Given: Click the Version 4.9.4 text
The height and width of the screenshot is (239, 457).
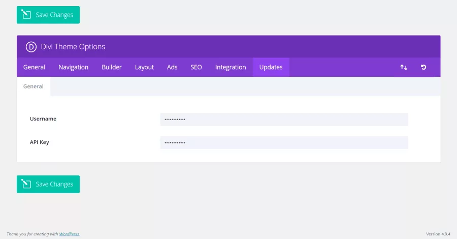Looking at the screenshot, I should click(438, 234).
